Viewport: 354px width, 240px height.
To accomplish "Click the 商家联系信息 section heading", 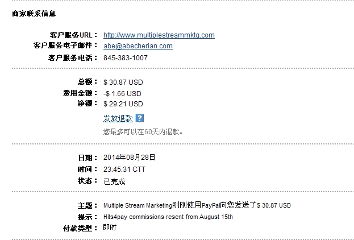I will (x=34, y=14).
